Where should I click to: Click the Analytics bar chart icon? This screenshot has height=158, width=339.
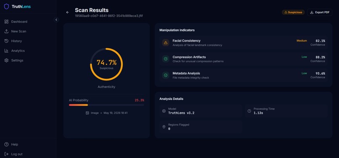(6, 51)
